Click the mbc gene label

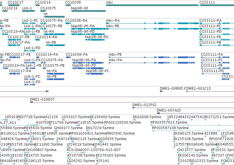109,2
